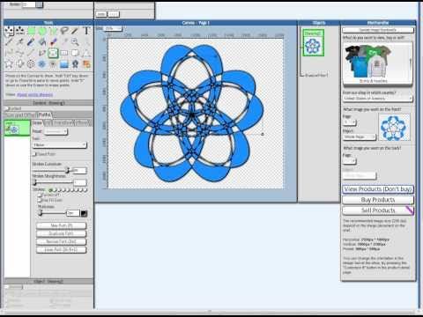The height and width of the screenshot is (317, 423).
Task: Select the pointer selection tool with dots
Action: [x=9, y=31]
